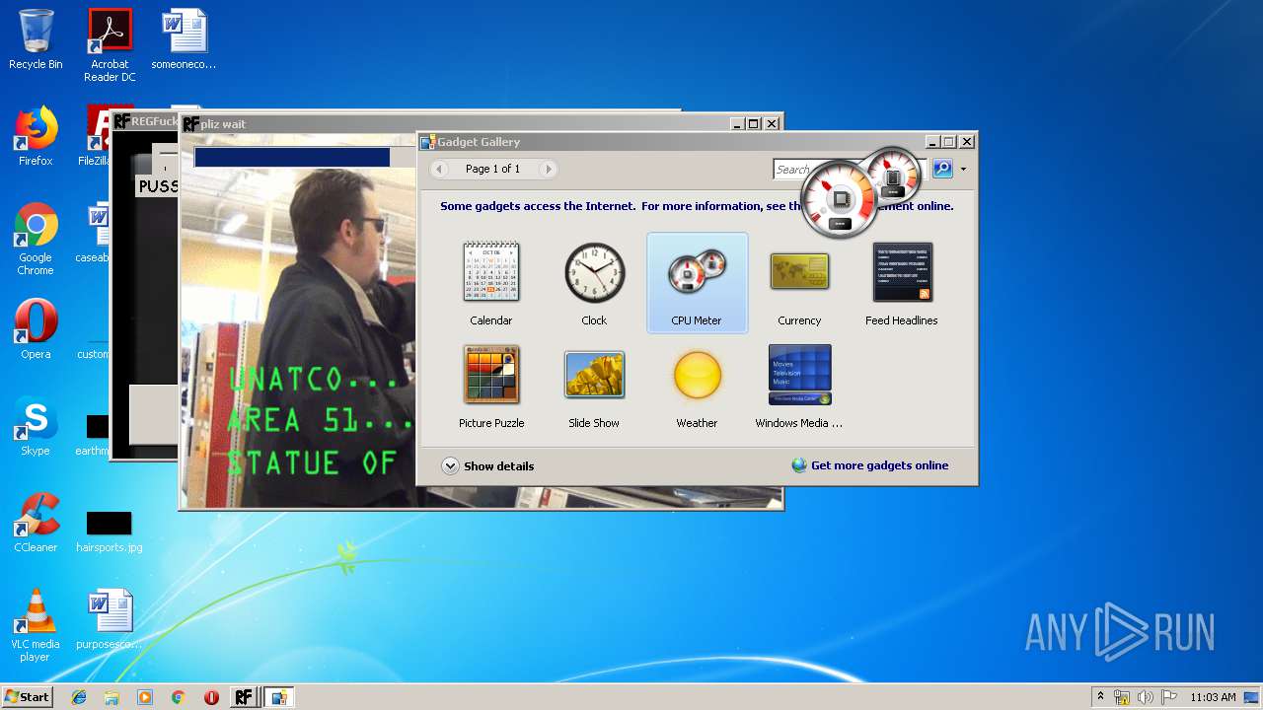Select the Feed Headlines gadget
The height and width of the screenshot is (710, 1263).
click(901, 283)
